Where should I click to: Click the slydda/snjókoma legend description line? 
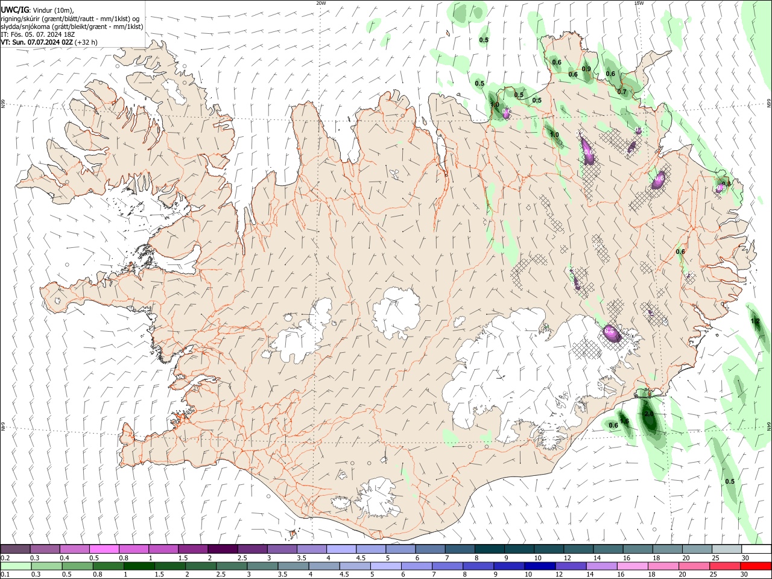[72, 27]
